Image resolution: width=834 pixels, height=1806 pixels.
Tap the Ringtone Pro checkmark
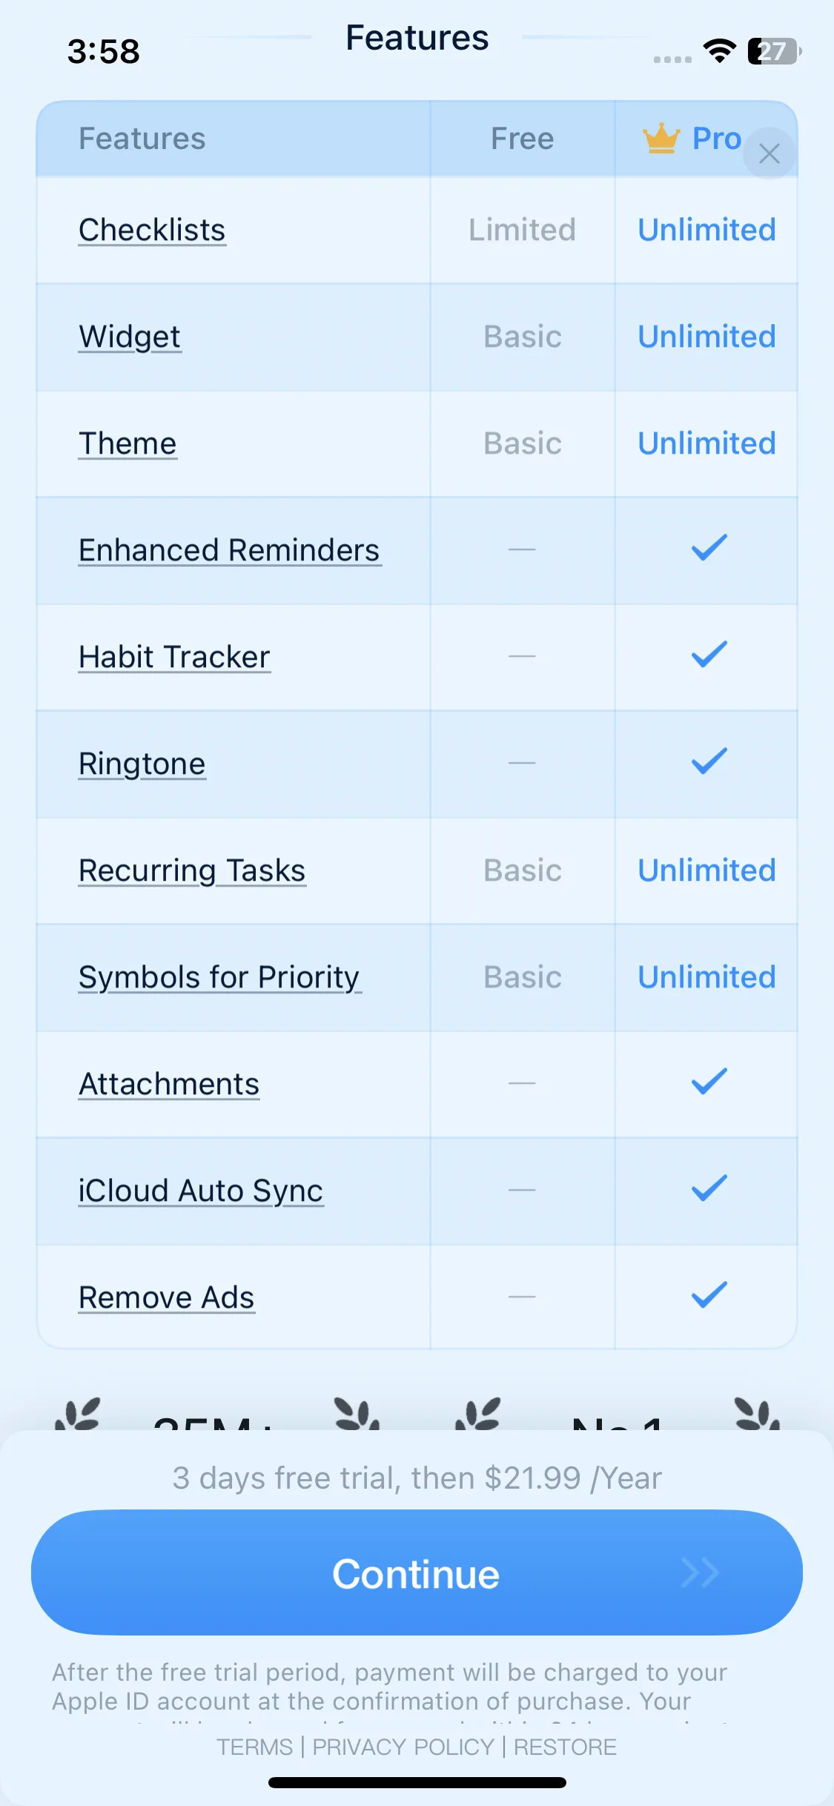[709, 762]
